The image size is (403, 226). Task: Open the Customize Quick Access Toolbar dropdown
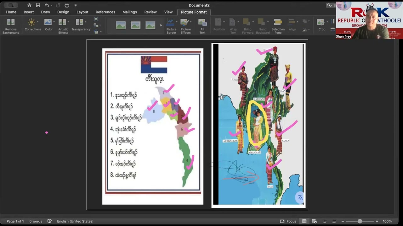point(76,5)
